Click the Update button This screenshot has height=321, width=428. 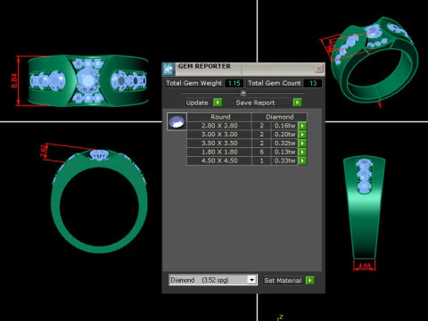(x=197, y=103)
